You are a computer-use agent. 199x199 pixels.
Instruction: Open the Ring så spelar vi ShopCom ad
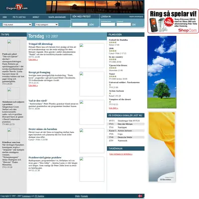tap(173, 21)
